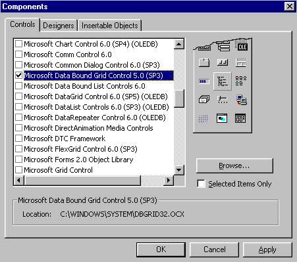Tick the Microsoft Common Dialog Control checkbox
This screenshot has height=262, width=297.
(x=19, y=65)
